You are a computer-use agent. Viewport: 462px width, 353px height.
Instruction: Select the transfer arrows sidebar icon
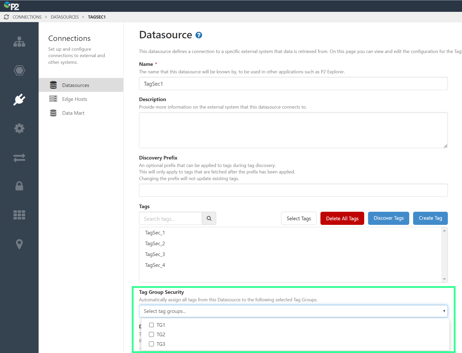pos(19,158)
